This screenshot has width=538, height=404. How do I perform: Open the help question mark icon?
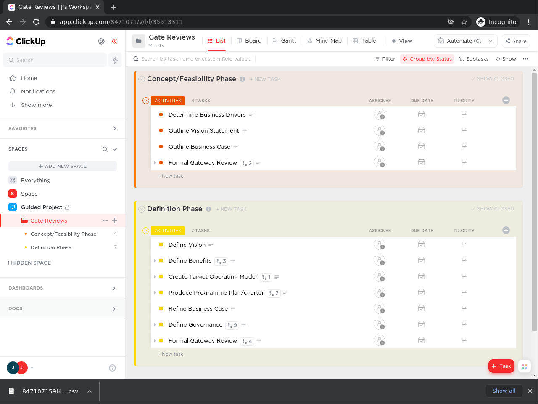coord(112,368)
